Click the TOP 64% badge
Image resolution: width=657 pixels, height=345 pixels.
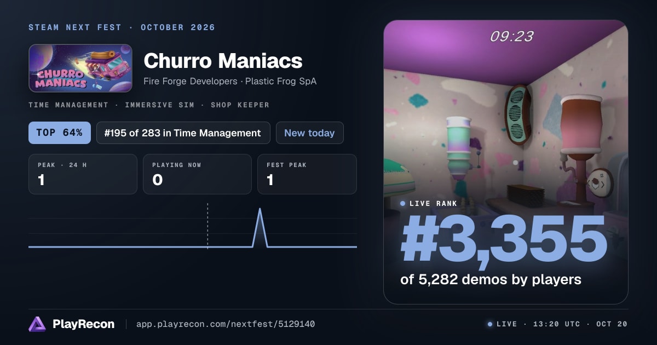60,133
